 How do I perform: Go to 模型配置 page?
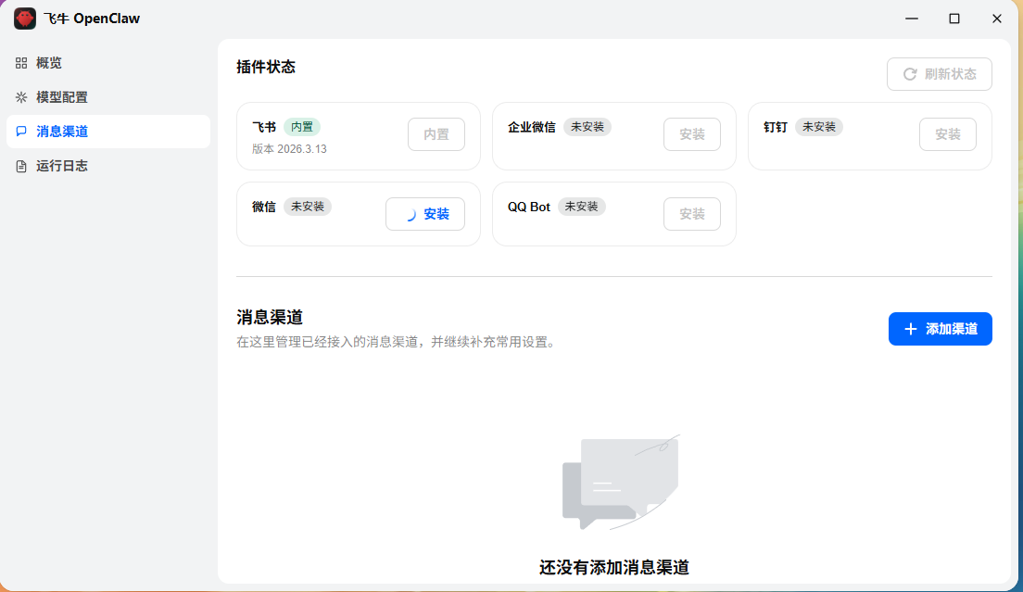pyautogui.click(x=108, y=97)
